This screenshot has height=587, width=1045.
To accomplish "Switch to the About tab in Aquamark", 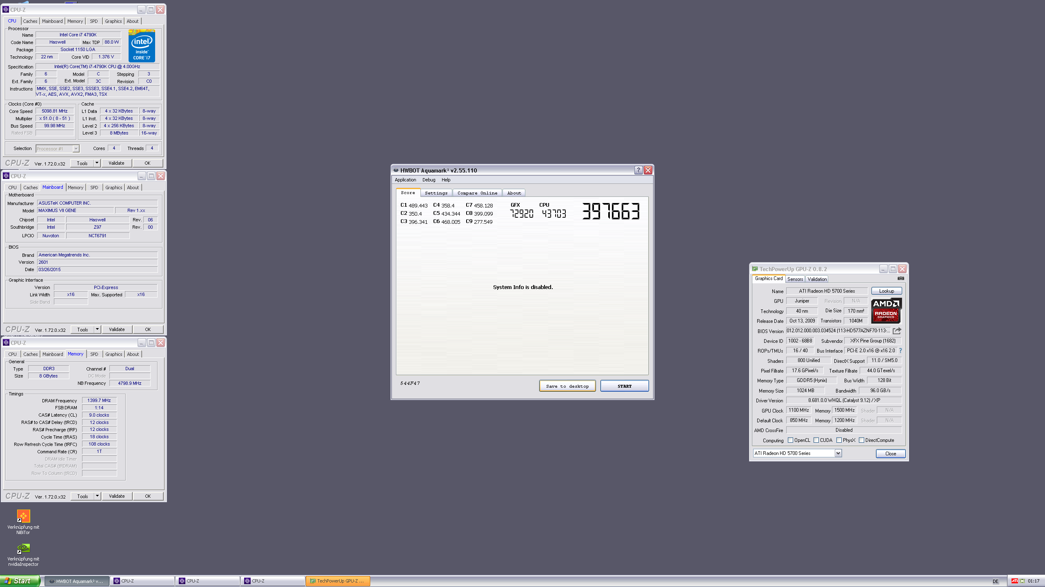I will coord(514,193).
